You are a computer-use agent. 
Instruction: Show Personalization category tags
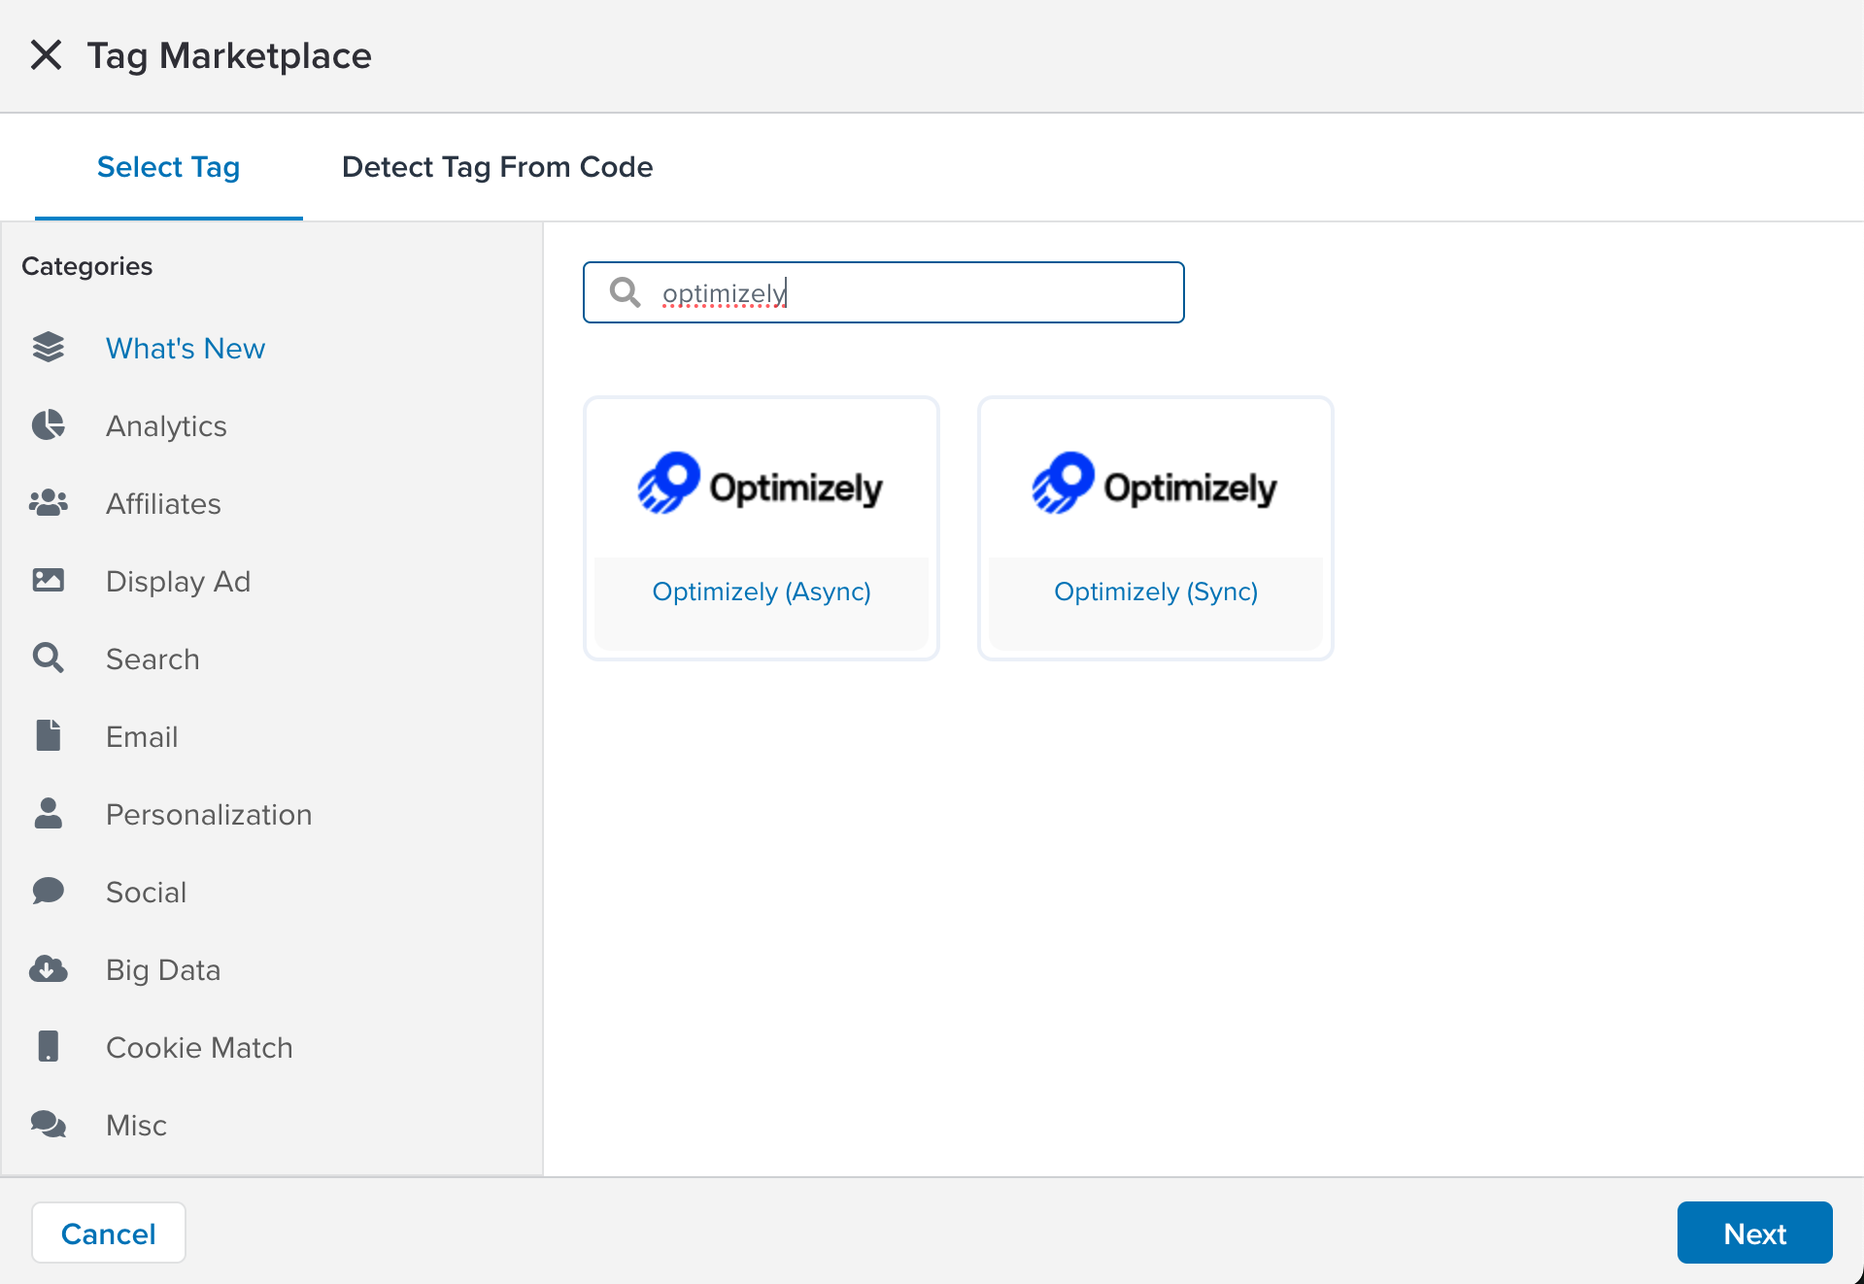(209, 814)
